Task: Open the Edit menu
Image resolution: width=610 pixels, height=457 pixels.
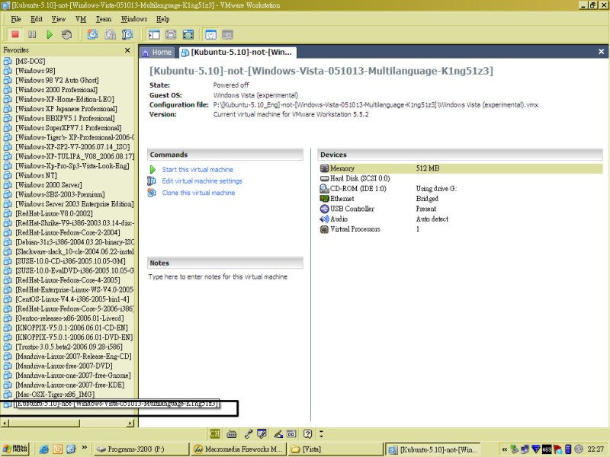Action: tap(37, 19)
